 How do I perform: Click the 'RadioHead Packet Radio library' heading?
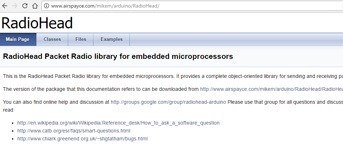118,56
